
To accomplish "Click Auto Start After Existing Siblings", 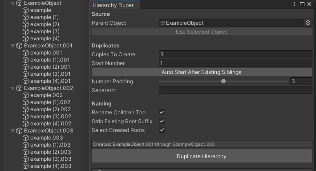I will [x=202, y=72].
